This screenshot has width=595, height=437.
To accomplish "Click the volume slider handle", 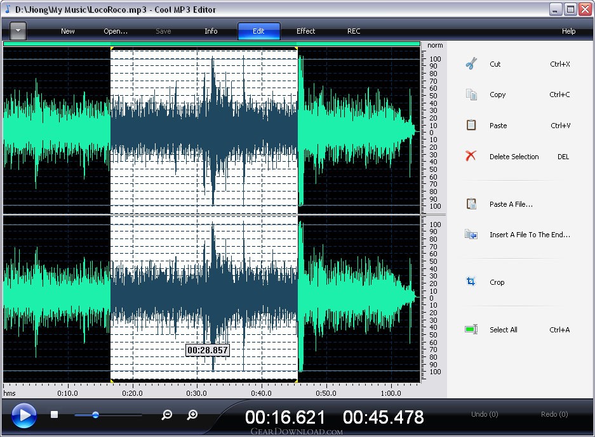I will point(96,415).
